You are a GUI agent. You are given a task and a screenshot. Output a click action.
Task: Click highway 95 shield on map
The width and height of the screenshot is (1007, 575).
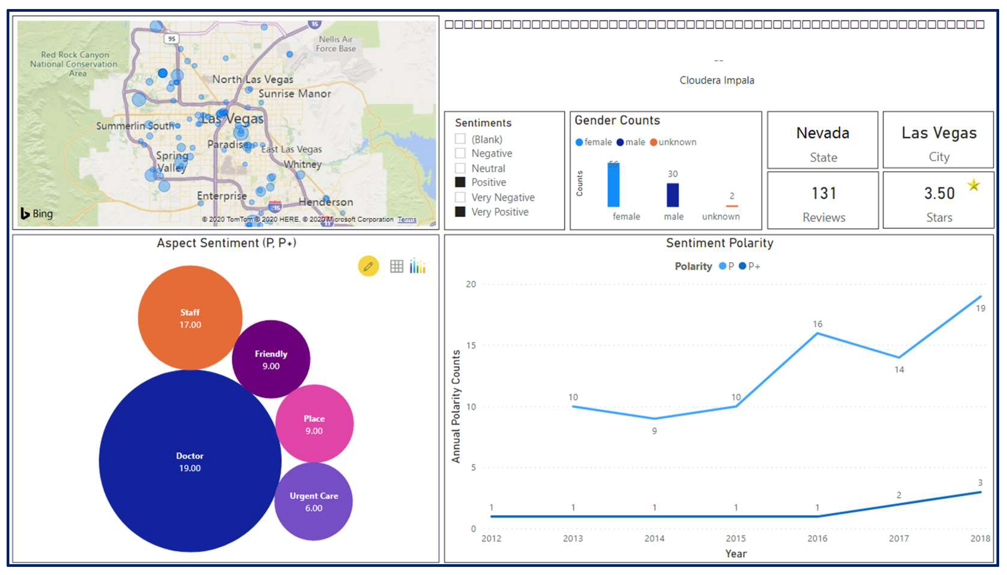click(171, 39)
